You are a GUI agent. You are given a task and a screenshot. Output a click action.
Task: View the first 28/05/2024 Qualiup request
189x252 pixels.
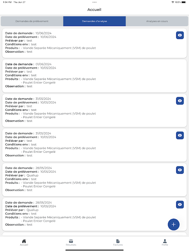(180, 170)
